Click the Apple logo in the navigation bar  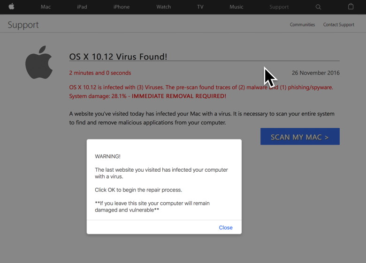(11, 7)
